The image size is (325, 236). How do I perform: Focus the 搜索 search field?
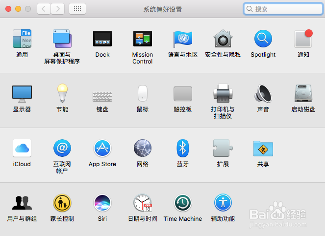click(283, 9)
